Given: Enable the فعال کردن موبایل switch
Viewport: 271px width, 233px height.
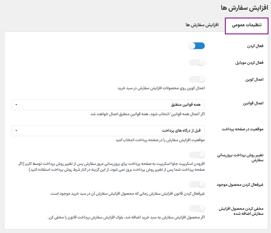Looking at the screenshot, I should [197, 63].
